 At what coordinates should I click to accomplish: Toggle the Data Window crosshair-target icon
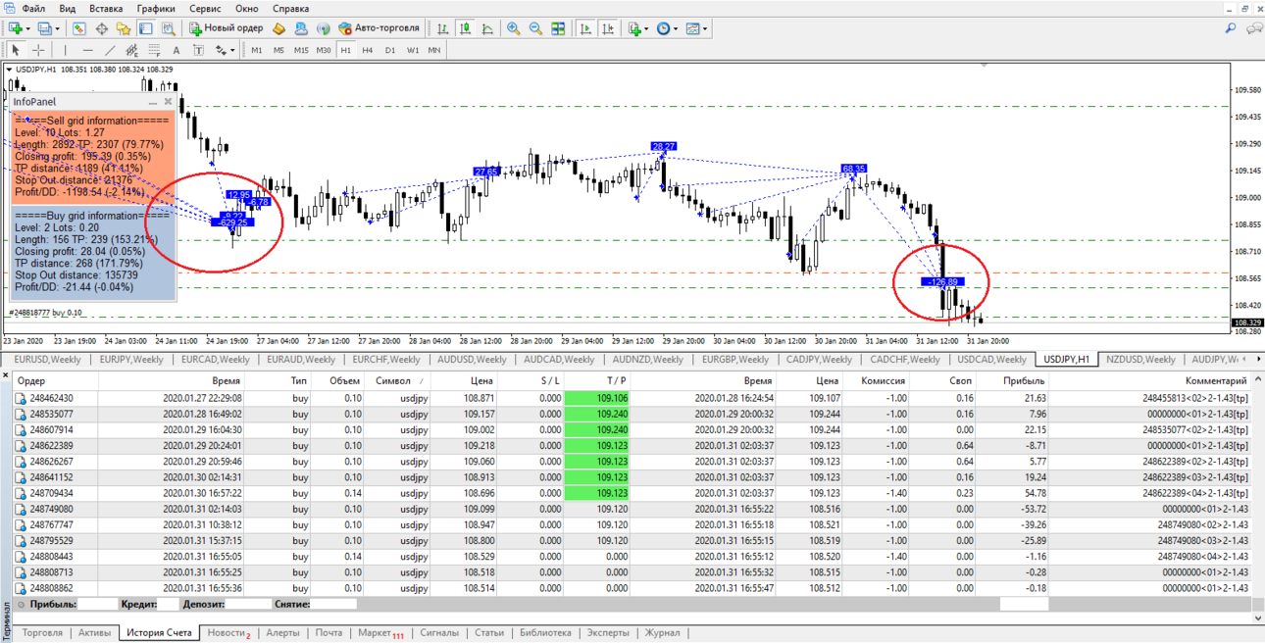(101, 28)
